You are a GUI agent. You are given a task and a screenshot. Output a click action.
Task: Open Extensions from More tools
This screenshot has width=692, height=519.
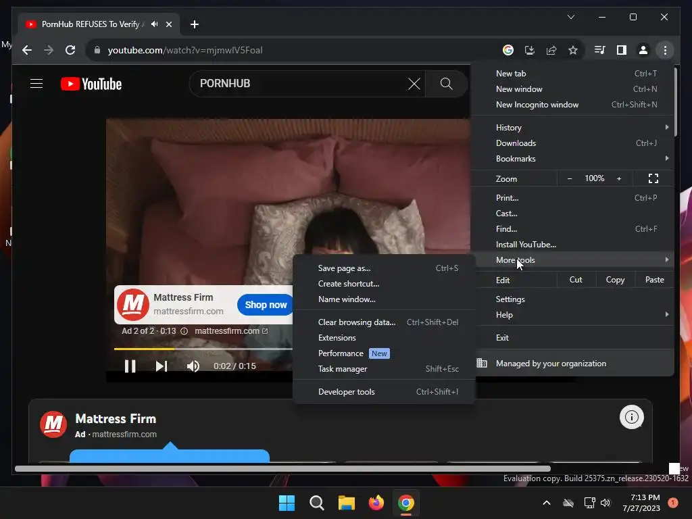click(384, 338)
